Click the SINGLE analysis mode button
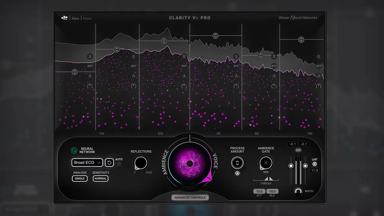Viewport: 384px width, 216px height. (x=80, y=178)
